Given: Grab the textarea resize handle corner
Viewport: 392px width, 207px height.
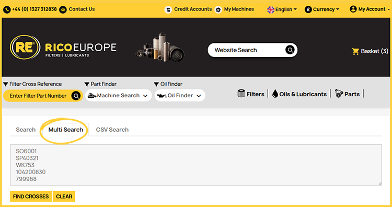Looking at the screenshot, I should [x=380, y=183].
